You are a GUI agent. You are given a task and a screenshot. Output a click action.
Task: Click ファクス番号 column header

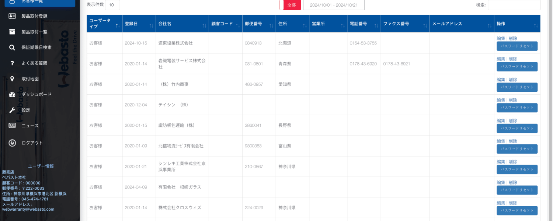[x=405, y=24]
